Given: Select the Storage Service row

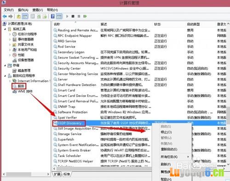Looking at the screenshot, I should point(140,134).
